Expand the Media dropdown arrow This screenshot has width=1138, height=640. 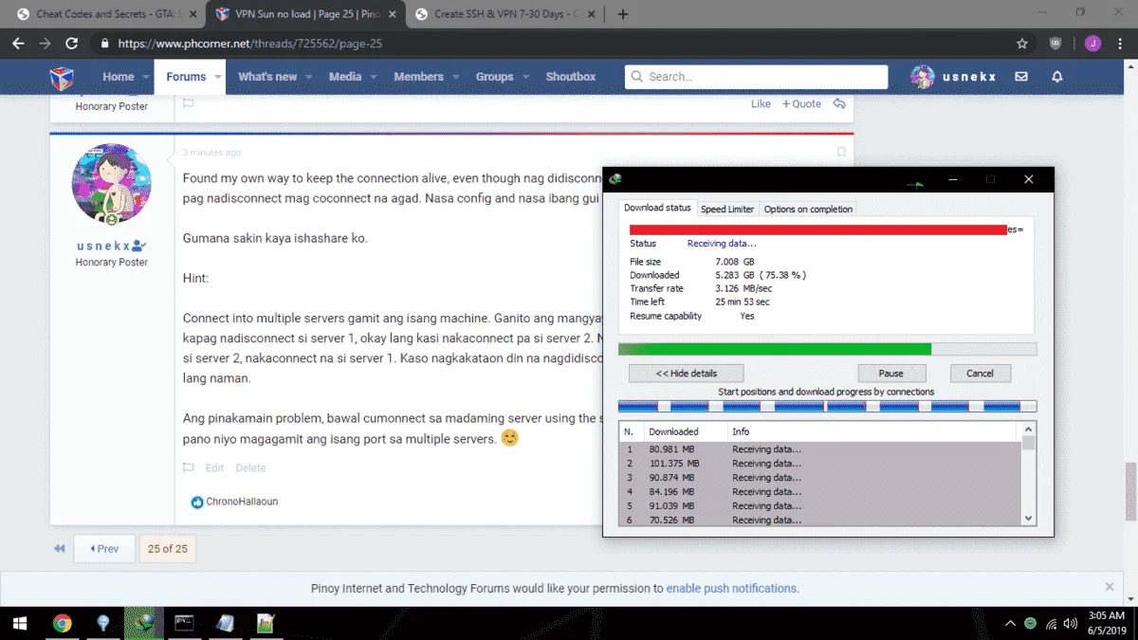373,77
